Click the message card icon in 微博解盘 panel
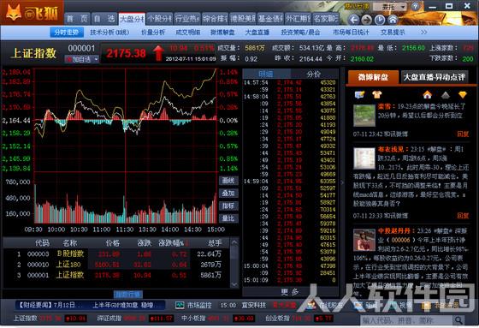The width and height of the screenshot is (479, 328). tap(359, 94)
